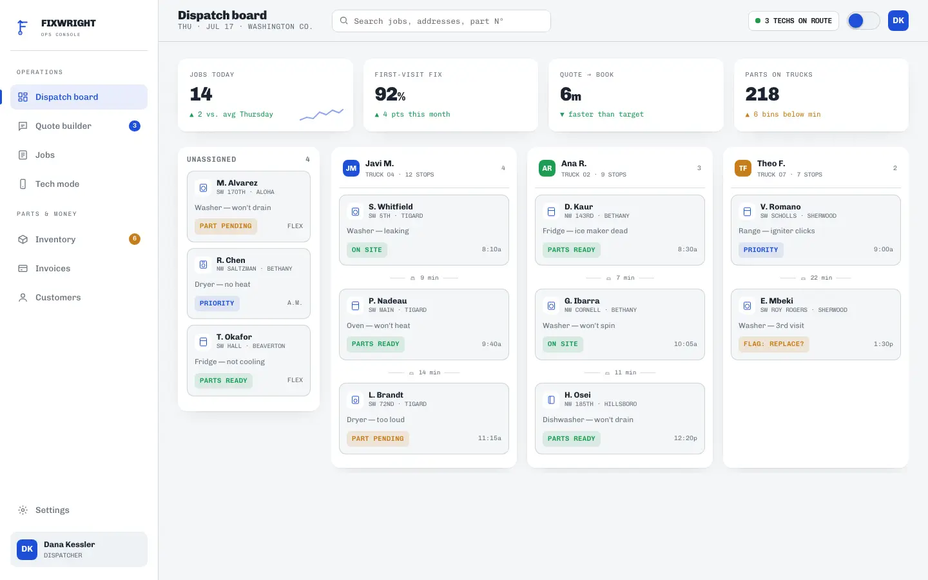Click the 22 min travel time label

[x=821, y=278]
